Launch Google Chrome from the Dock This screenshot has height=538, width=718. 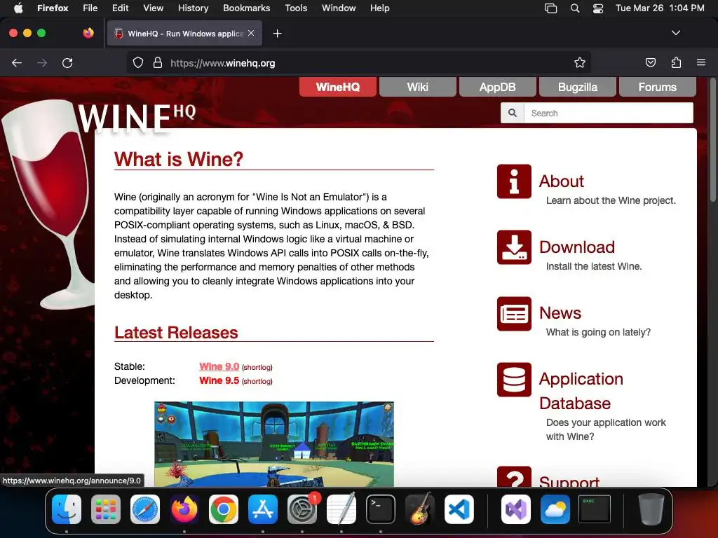(x=224, y=509)
